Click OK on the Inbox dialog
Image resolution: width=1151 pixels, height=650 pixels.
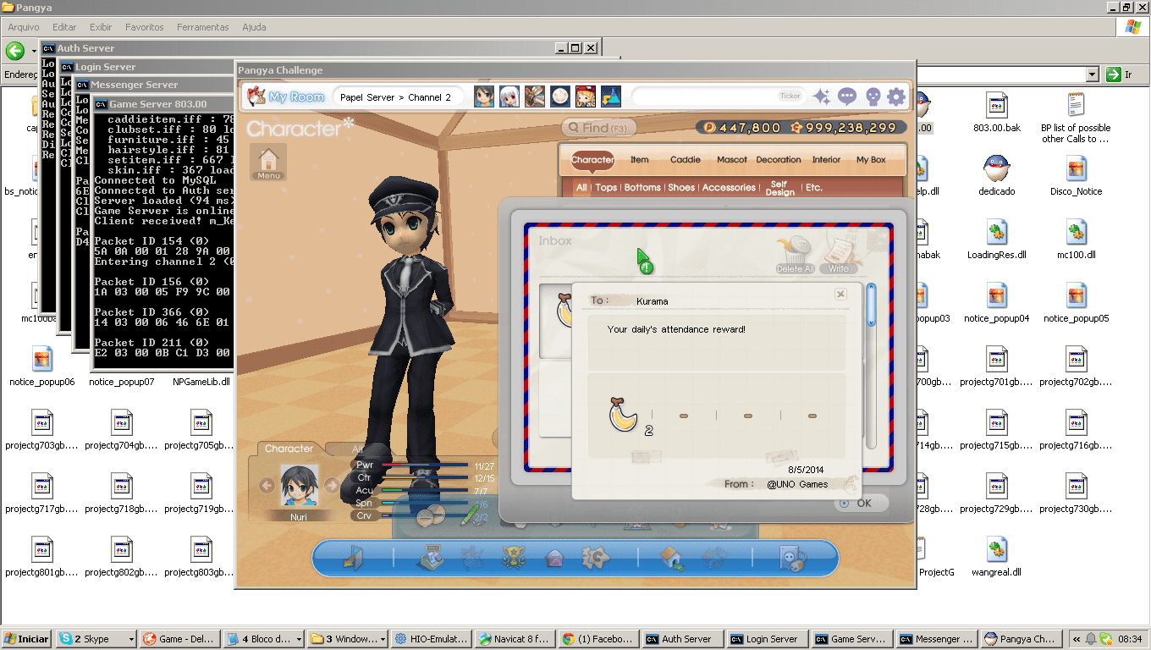click(x=862, y=503)
